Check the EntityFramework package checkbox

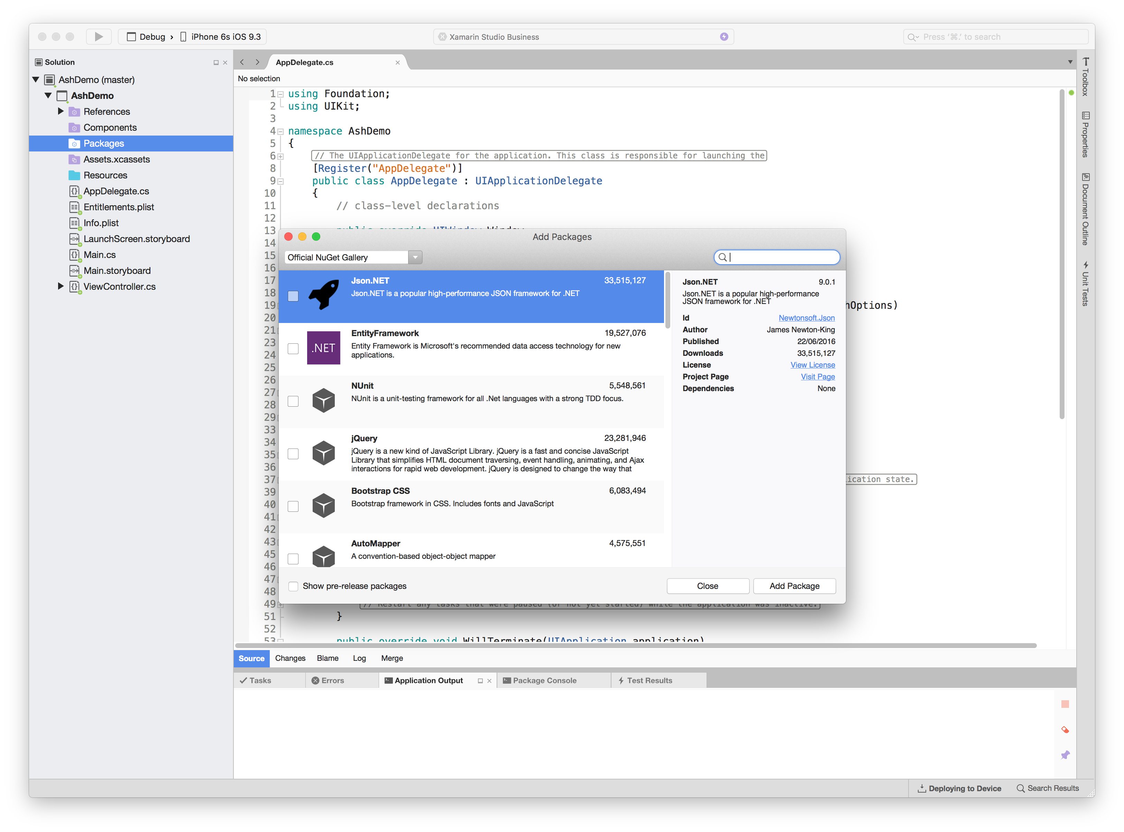(x=293, y=349)
